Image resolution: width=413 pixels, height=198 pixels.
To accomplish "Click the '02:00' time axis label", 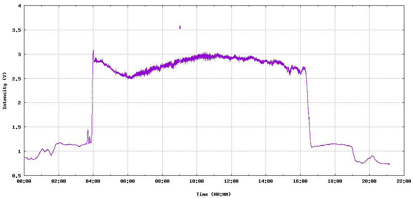I will 59,181.
